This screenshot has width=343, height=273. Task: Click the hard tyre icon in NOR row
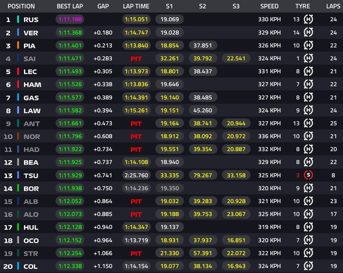pos(308,136)
